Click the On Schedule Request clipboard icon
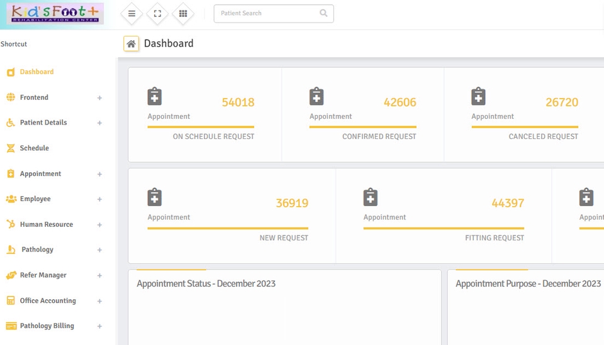Screen dimensions: 604x345 click(155, 96)
